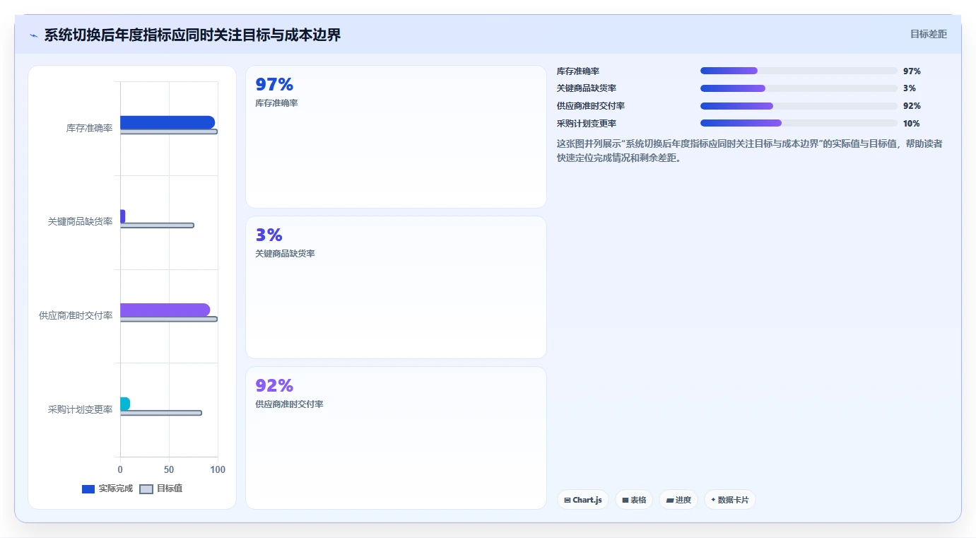This screenshot has height=538, width=976.
Task: Click the gray 目标值 legend swatch
Action: (146, 489)
